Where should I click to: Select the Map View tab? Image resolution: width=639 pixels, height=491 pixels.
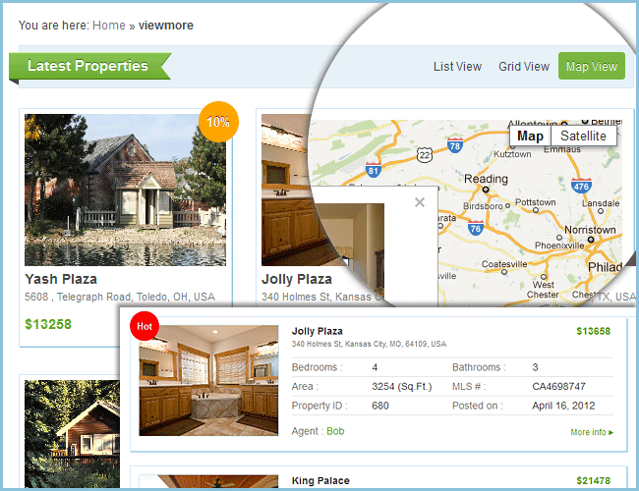[x=591, y=66]
